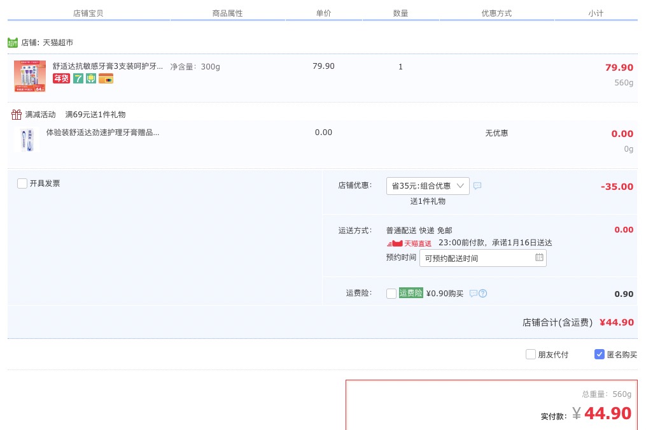The width and height of the screenshot is (646, 430).
Task: Click the 无优惠 text in gift row
Action: tap(496, 133)
